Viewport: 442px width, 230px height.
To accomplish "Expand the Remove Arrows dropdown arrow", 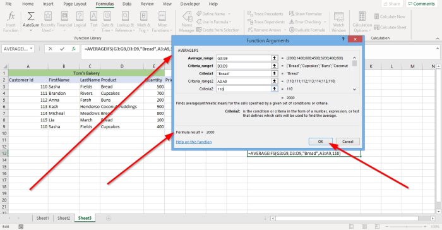I will click(x=285, y=30).
